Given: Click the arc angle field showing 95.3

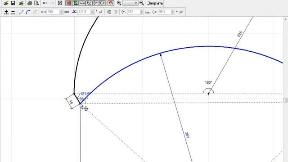Looking at the screenshot, I should pyautogui.click(x=164, y=12).
